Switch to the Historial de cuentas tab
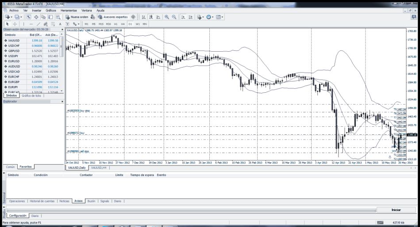This screenshot has height=227, width=420. coord(42,201)
